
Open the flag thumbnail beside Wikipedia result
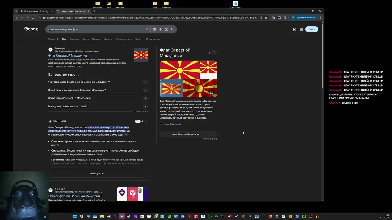point(141,55)
